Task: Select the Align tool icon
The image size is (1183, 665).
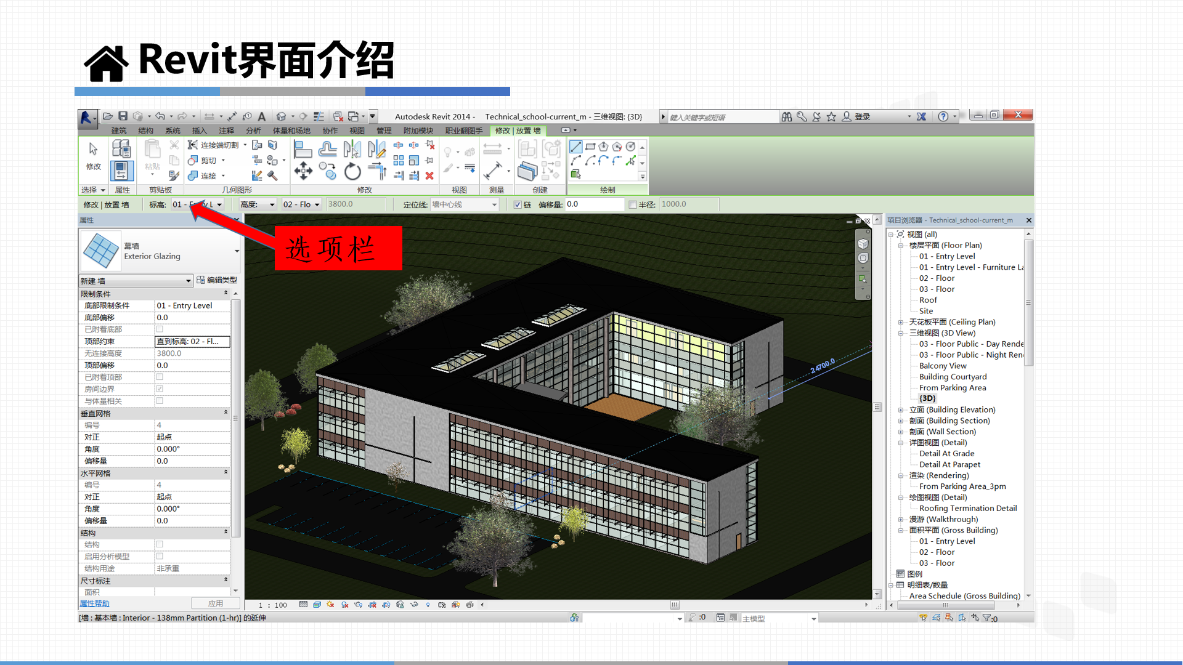Action: pyautogui.click(x=303, y=149)
